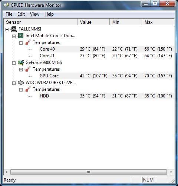Click the Max column header
This screenshot has height=186, width=178.
click(158, 22)
